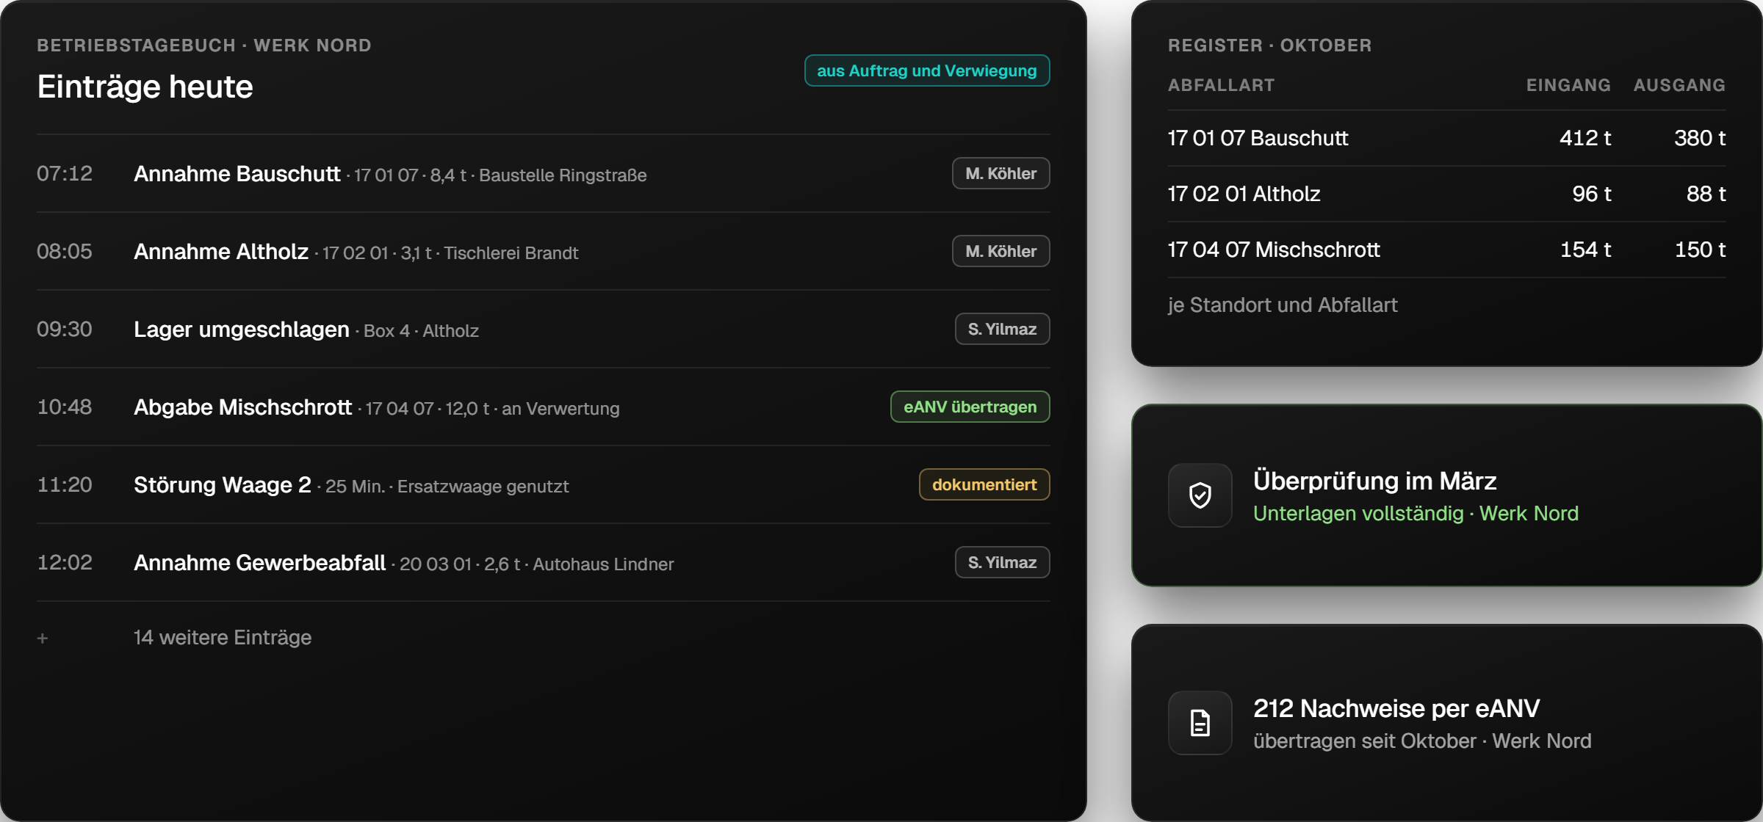
Task: Click M. Köhler tag on Annahme Altholz row
Action: (x=1001, y=251)
